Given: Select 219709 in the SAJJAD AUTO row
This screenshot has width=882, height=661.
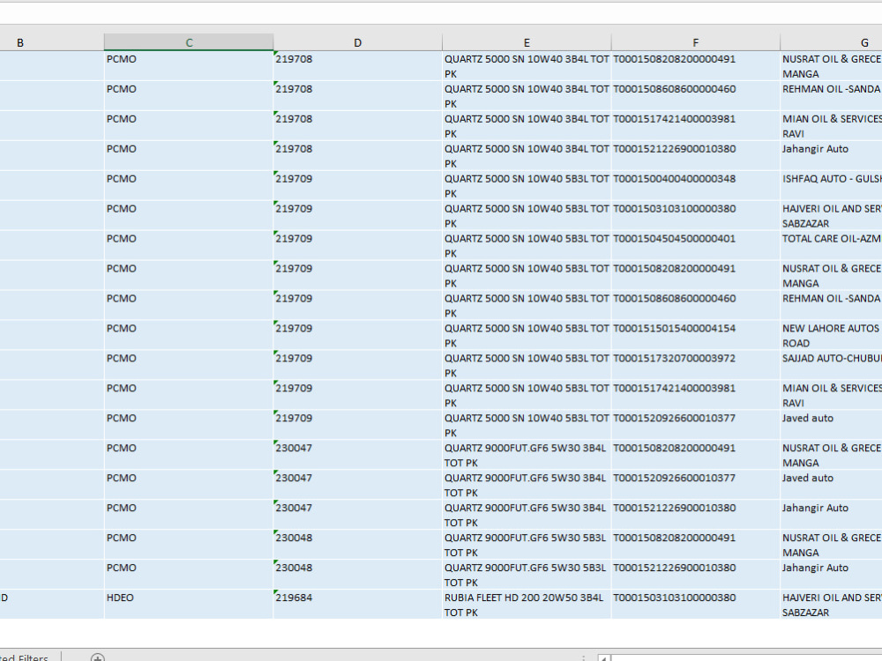Looking at the screenshot, I should [x=358, y=366].
